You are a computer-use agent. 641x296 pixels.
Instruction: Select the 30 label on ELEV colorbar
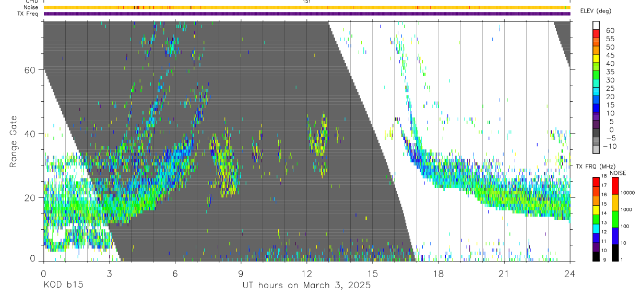click(x=609, y=80)
